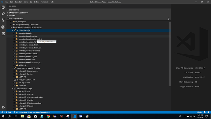This screenshot has height=119, width=211.
Task: Select the edu.wpi.first.cameraserver package
Action: (x=28, y=71)
